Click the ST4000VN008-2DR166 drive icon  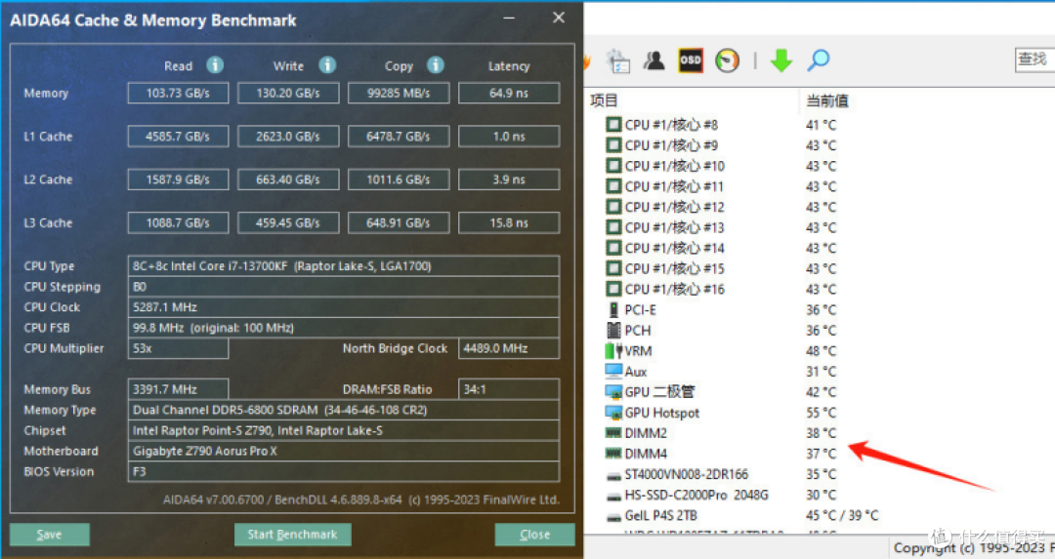[x=612, y=476]
